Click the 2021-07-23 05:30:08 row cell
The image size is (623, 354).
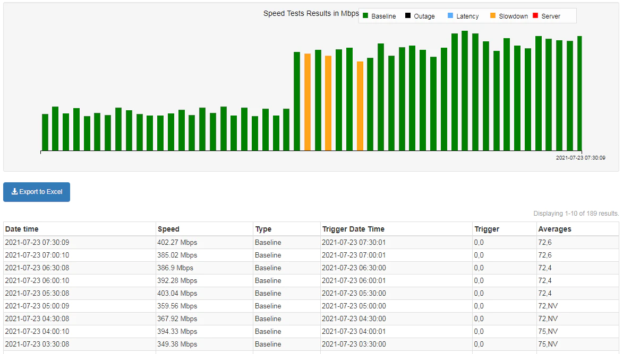[x=80, y=294]
